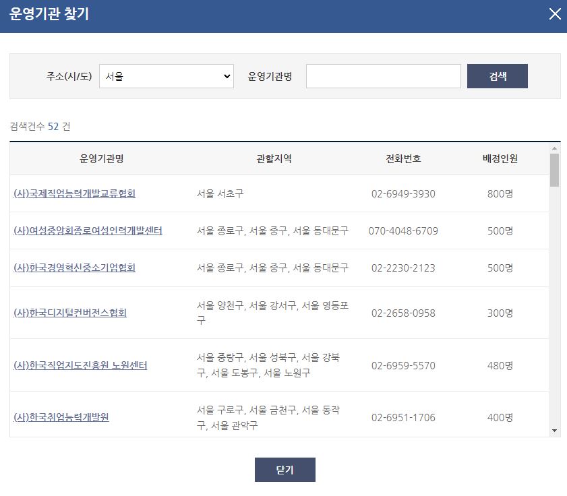
Task: Click the 480명 allocation cell
Action: 500,365
